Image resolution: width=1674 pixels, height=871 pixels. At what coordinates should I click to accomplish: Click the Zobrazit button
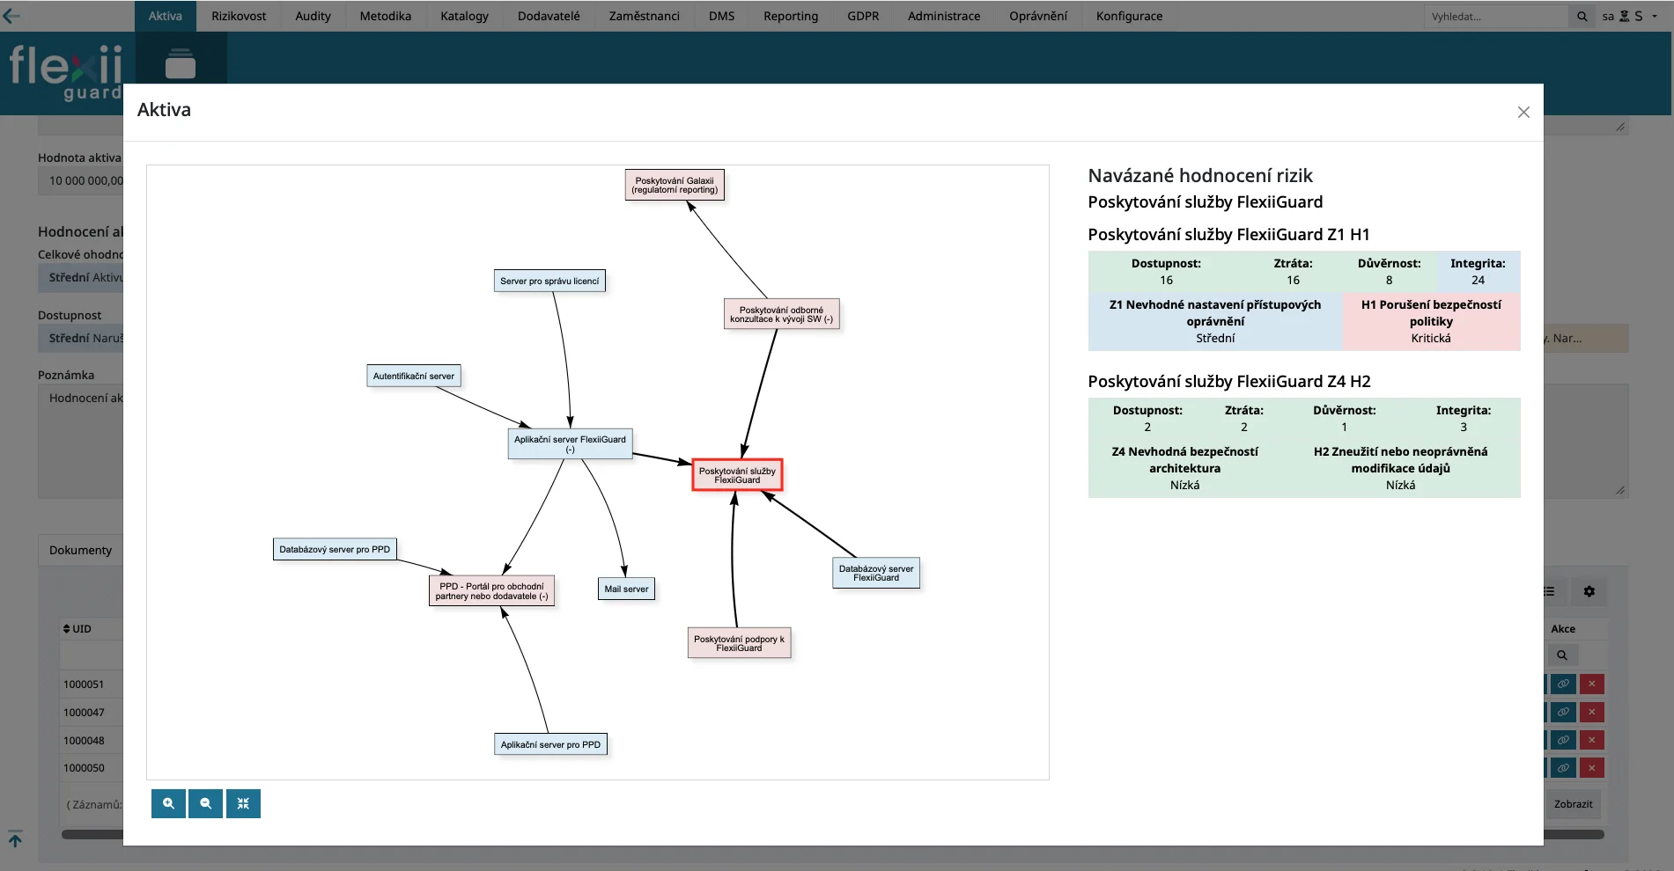click(x=1574, y=804)
